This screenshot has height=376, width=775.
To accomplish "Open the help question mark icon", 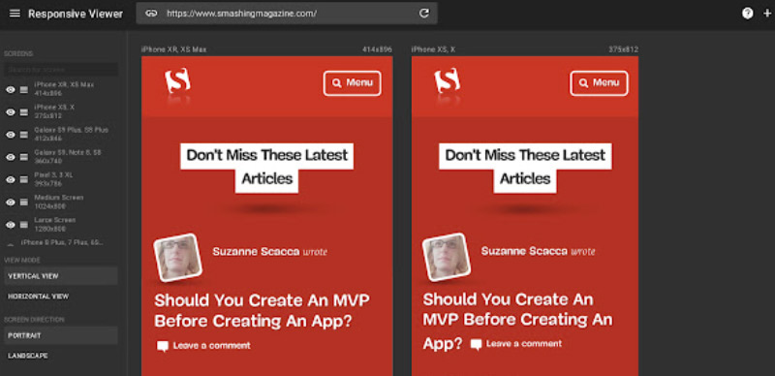I will tap(747, 14).
